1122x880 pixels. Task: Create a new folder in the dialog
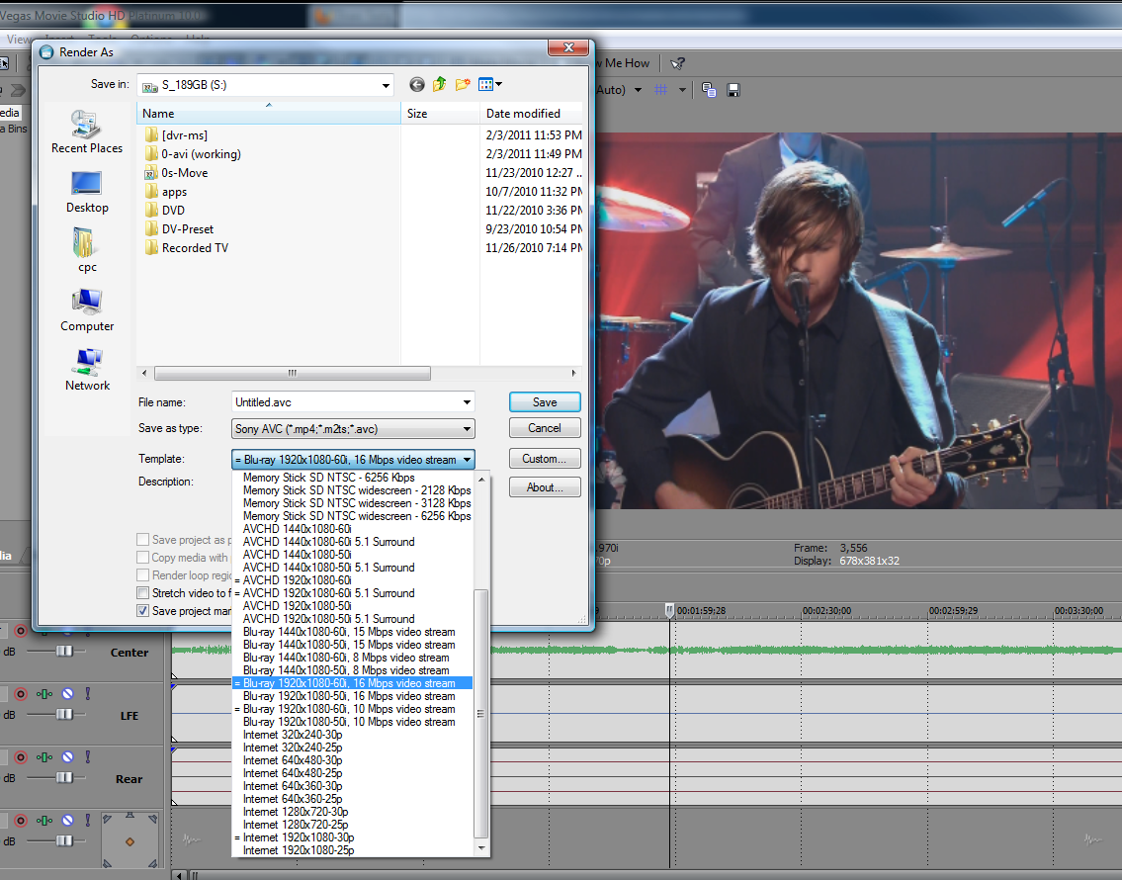(462, 85)
